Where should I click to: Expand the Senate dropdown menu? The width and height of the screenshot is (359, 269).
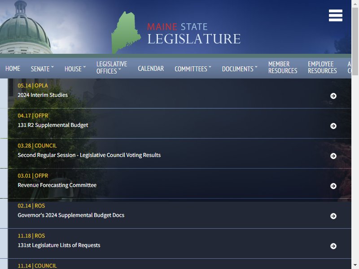tap(42, 69)
